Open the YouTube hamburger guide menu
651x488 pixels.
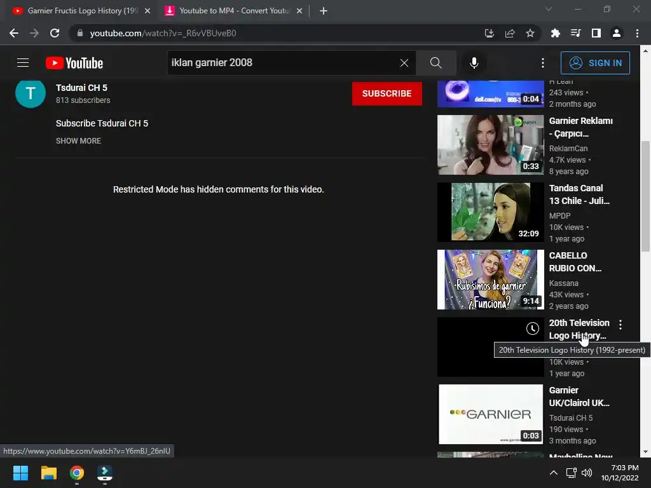[23, 63]
